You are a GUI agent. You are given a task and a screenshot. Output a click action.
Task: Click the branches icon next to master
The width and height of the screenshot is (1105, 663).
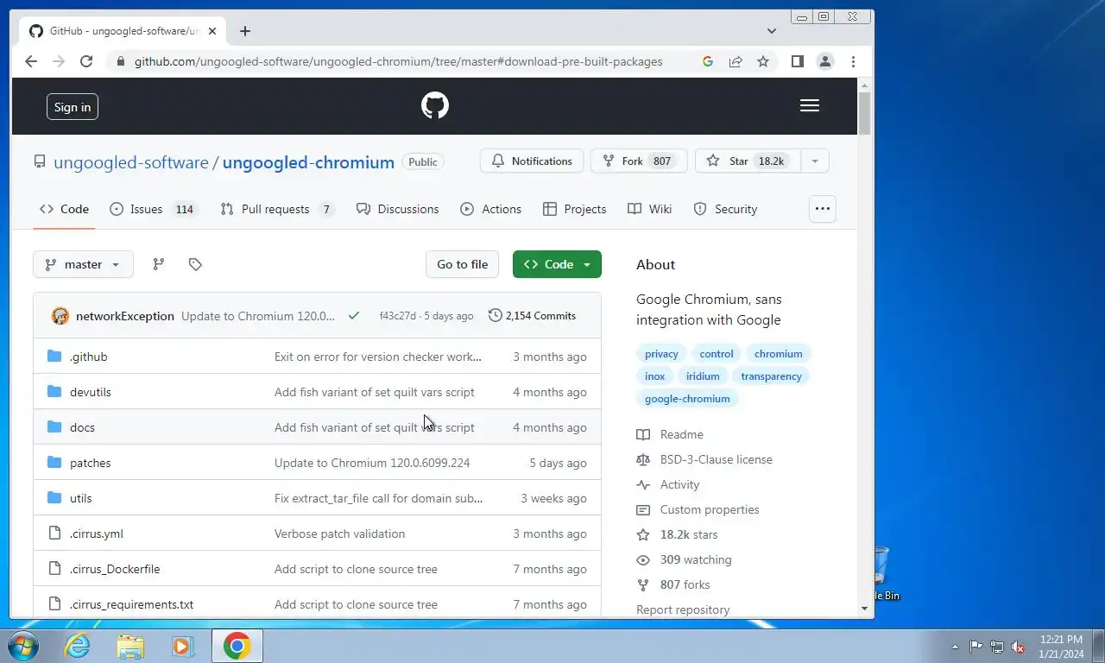pyautogui.click(x=158, y=264)
